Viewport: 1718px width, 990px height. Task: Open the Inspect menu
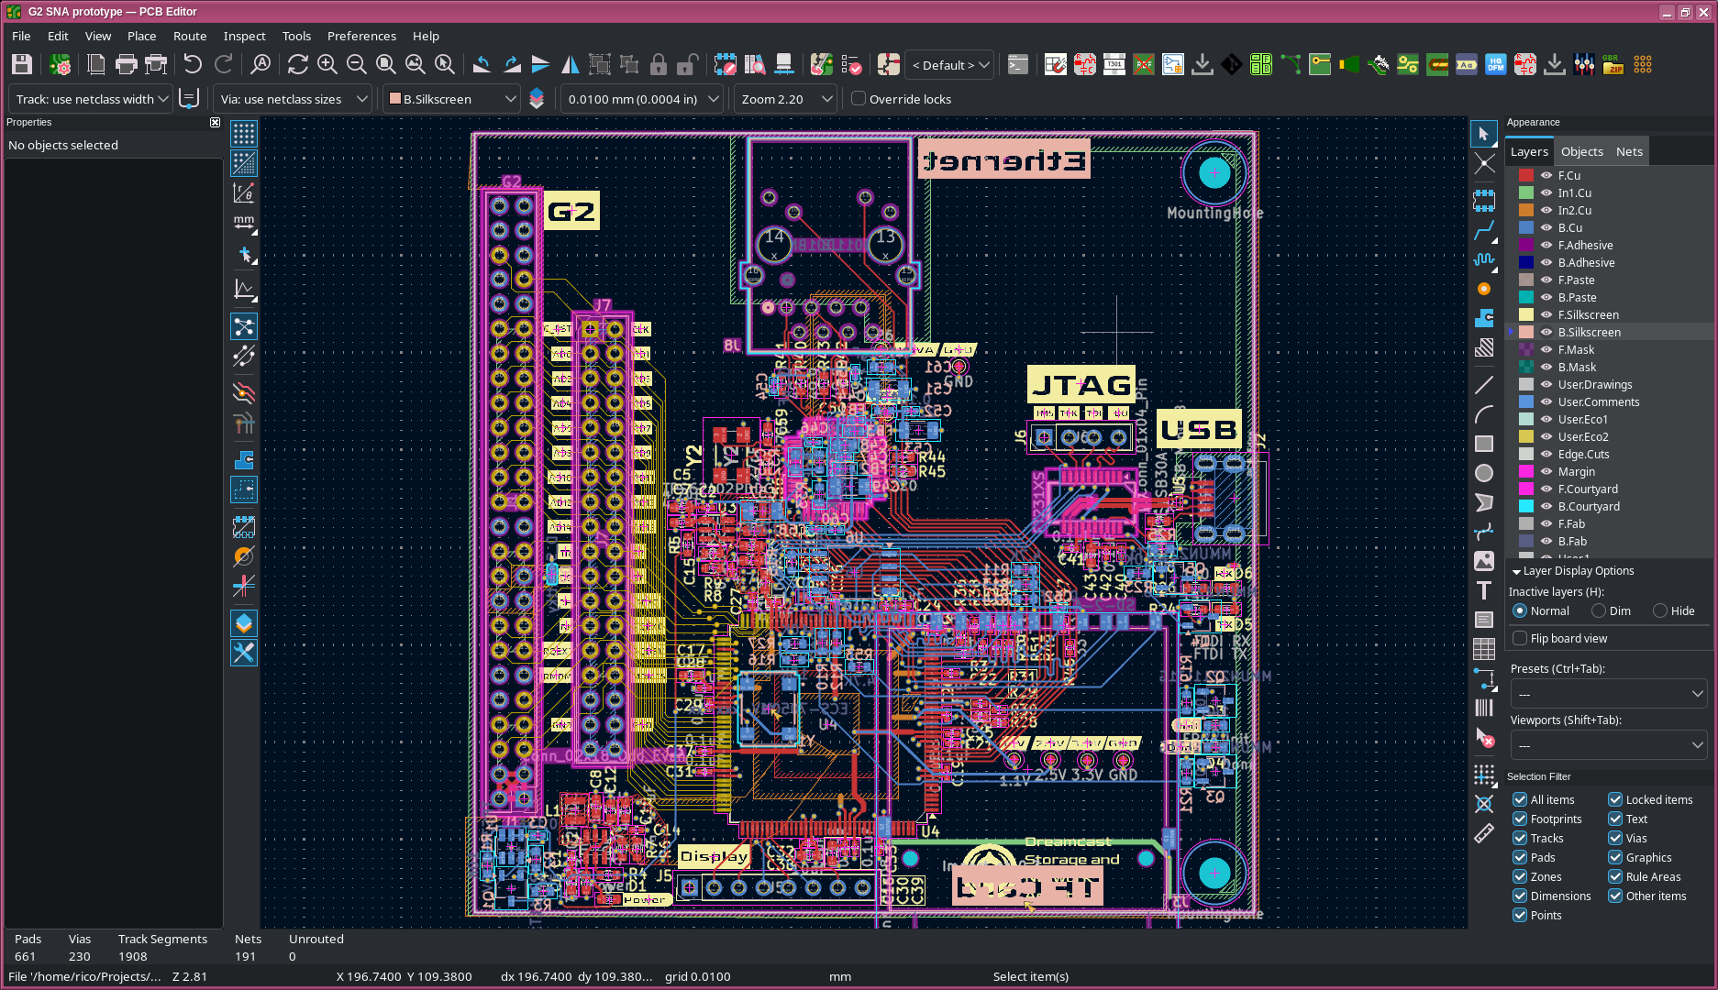tap(244, 36)
